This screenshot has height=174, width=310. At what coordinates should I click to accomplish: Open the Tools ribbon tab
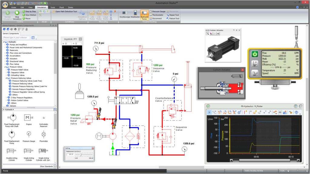(x=53, y=7)
